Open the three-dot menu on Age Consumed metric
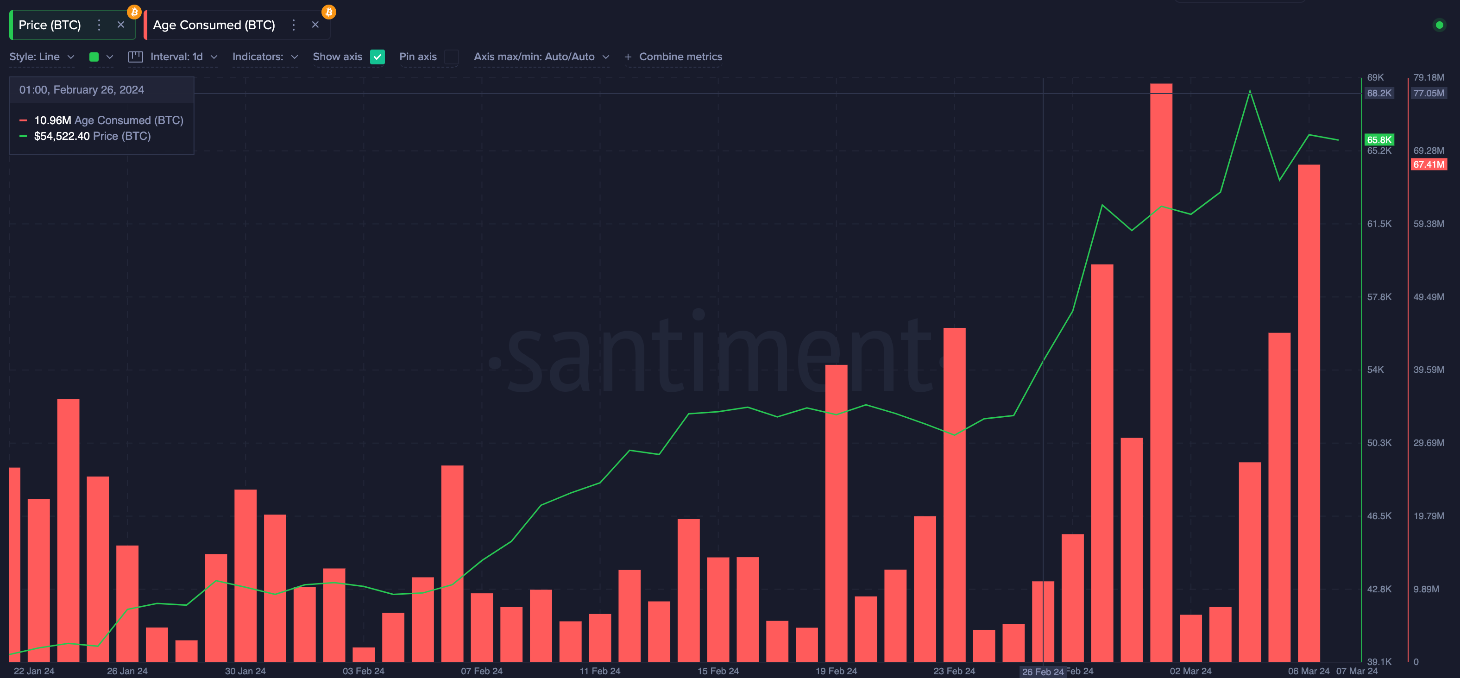1460x678 pixels. [294, 25]
